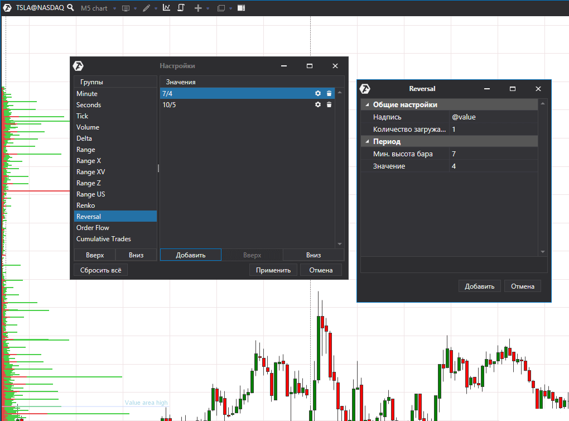Open settings gear for the 10/5 value
The width and height of the screenshot is (569, 421).
(x=318, y=105)
